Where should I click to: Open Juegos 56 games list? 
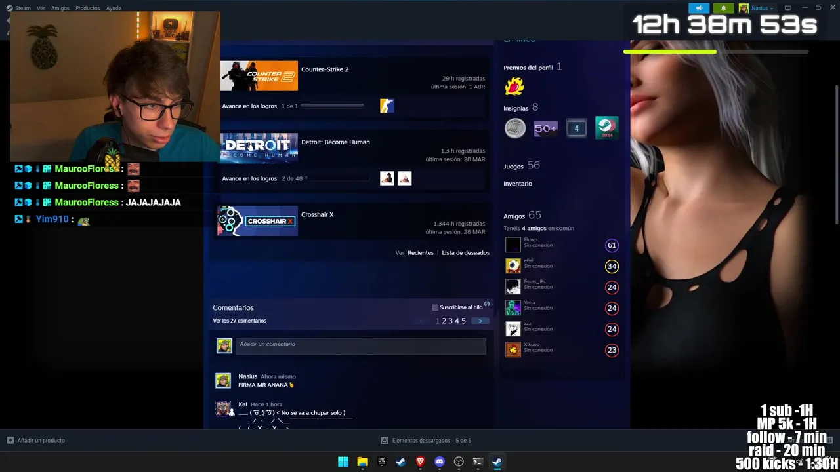point(521,166)
